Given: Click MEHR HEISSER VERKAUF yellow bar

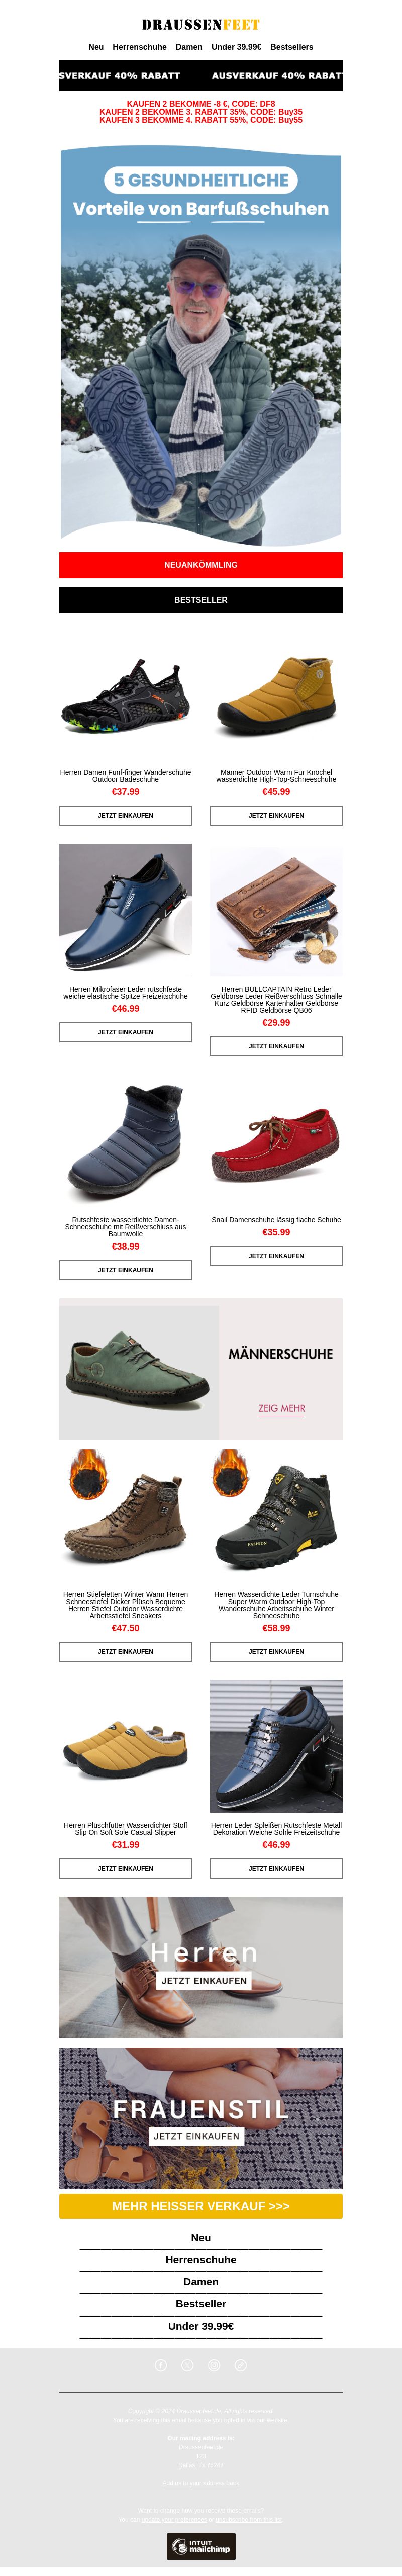Looking at the screenshot, I should click(201, 2206).
